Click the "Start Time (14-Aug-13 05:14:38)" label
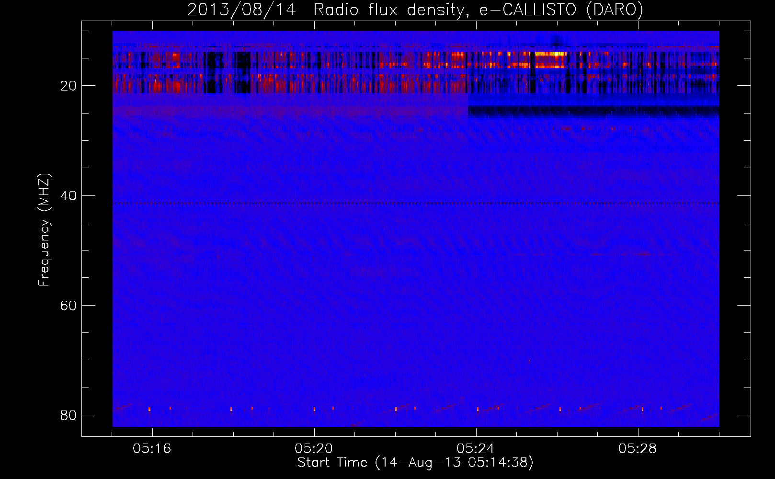Screen dimensions: 775x479 tap(415, 463)
